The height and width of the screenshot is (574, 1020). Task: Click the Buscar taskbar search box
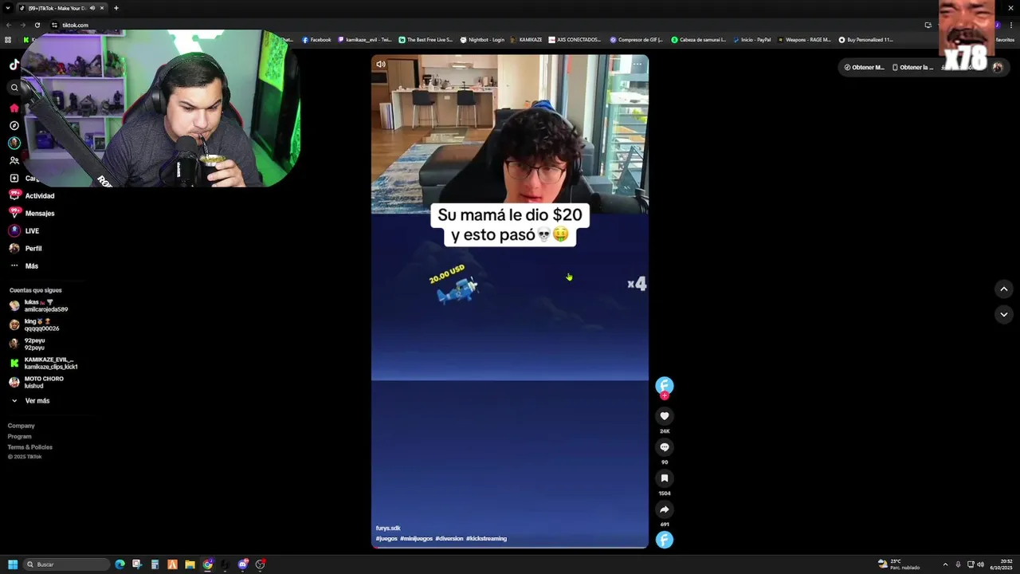[67, 564]
